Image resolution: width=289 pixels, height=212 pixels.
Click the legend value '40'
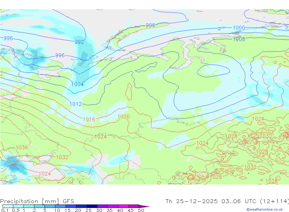120,210
